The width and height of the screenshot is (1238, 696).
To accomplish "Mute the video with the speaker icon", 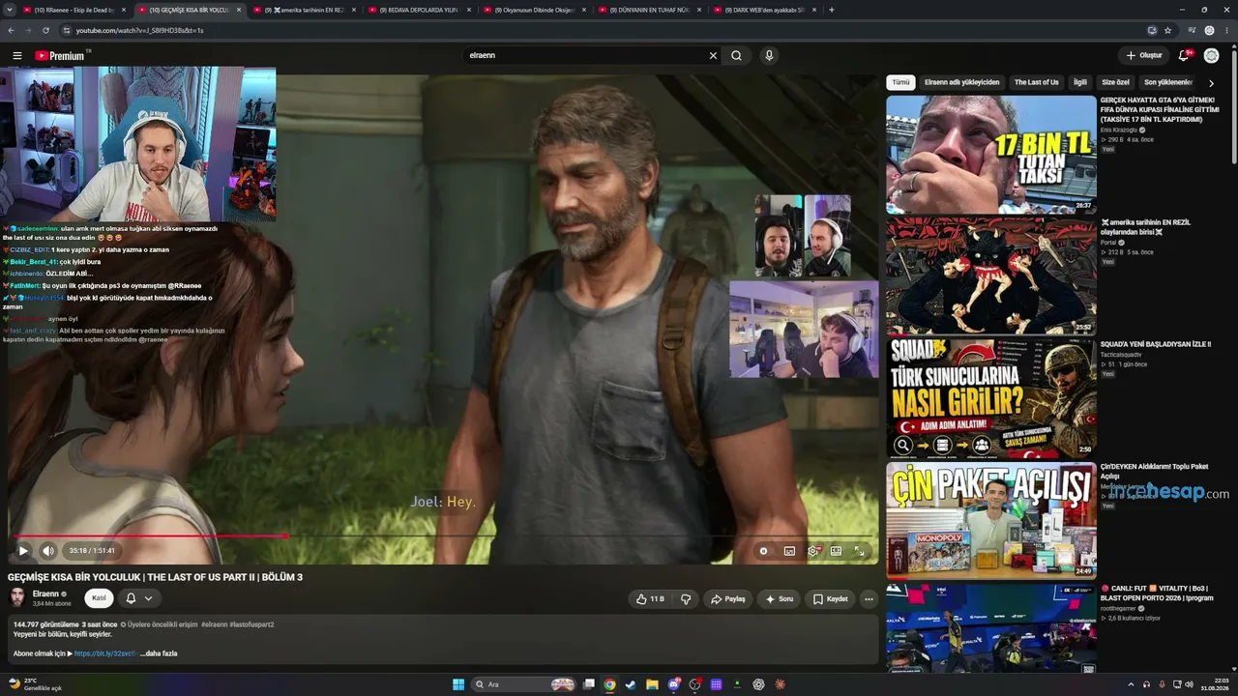I will pyautogui.click(x=48, y=551).
